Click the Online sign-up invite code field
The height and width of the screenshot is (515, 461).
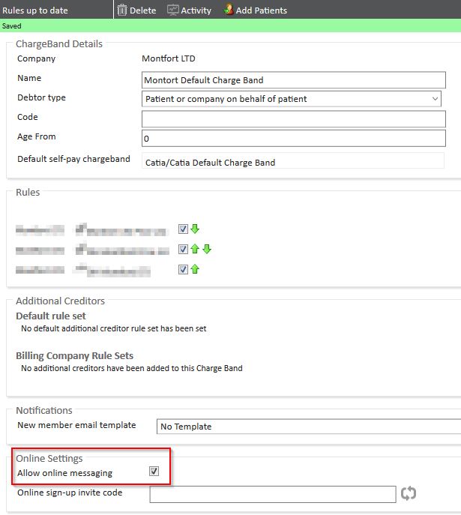click(x=272, y=493)
